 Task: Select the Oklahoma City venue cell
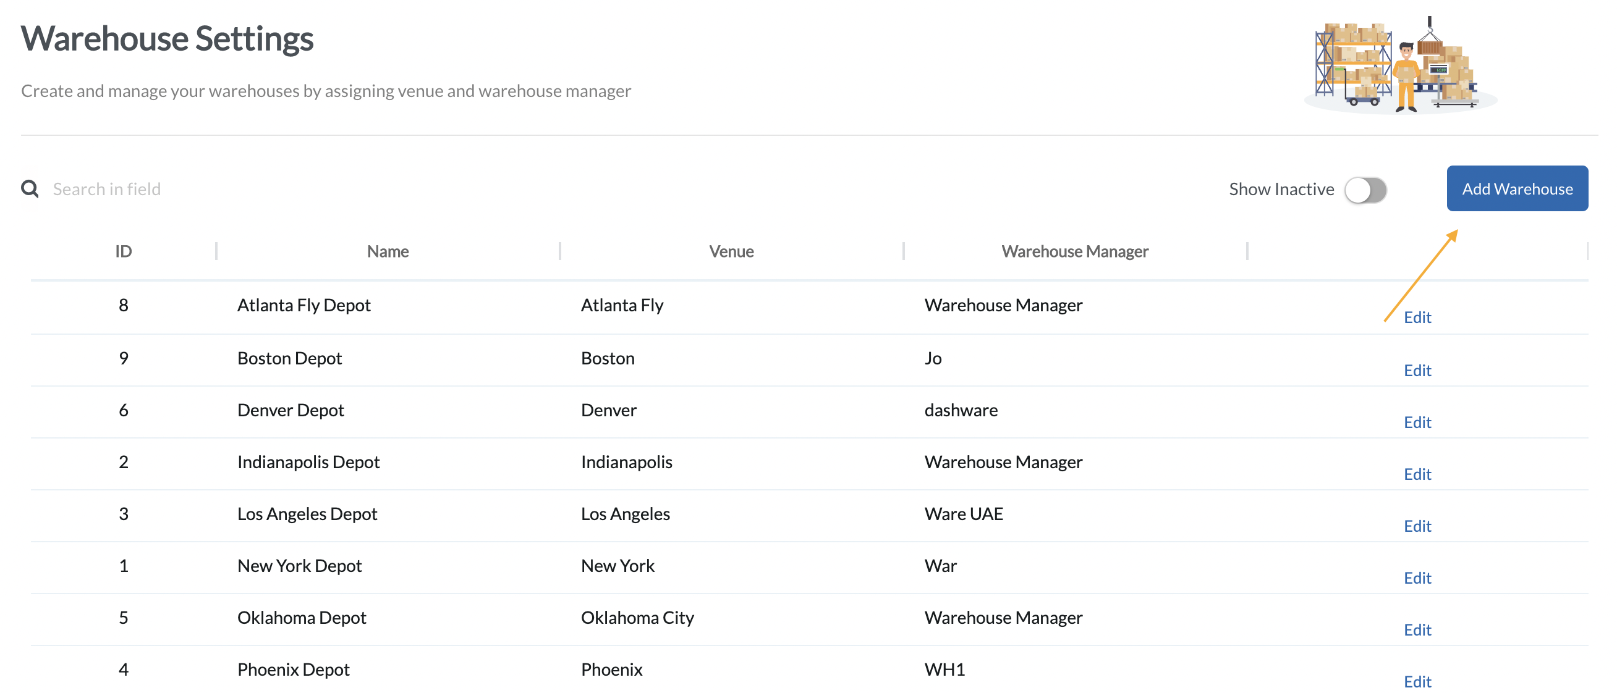[637, 618]
